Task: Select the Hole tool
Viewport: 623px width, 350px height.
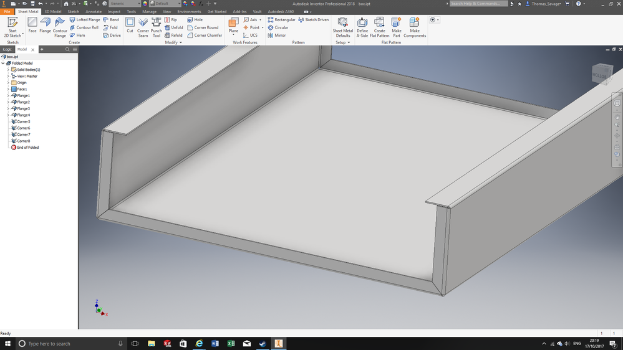Action: [x=195, y=19]
